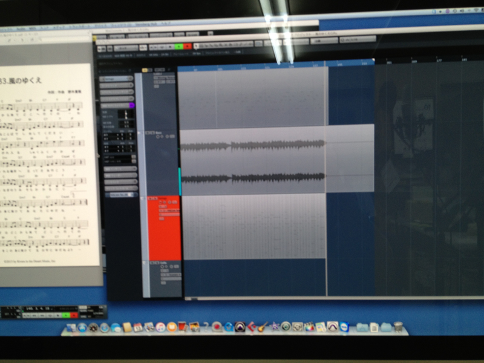Expand the highlighted bottom Inspector section
This screenshot has width=484, height=363.
coord(120,194)
